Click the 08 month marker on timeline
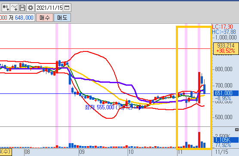 coord(27,152)
